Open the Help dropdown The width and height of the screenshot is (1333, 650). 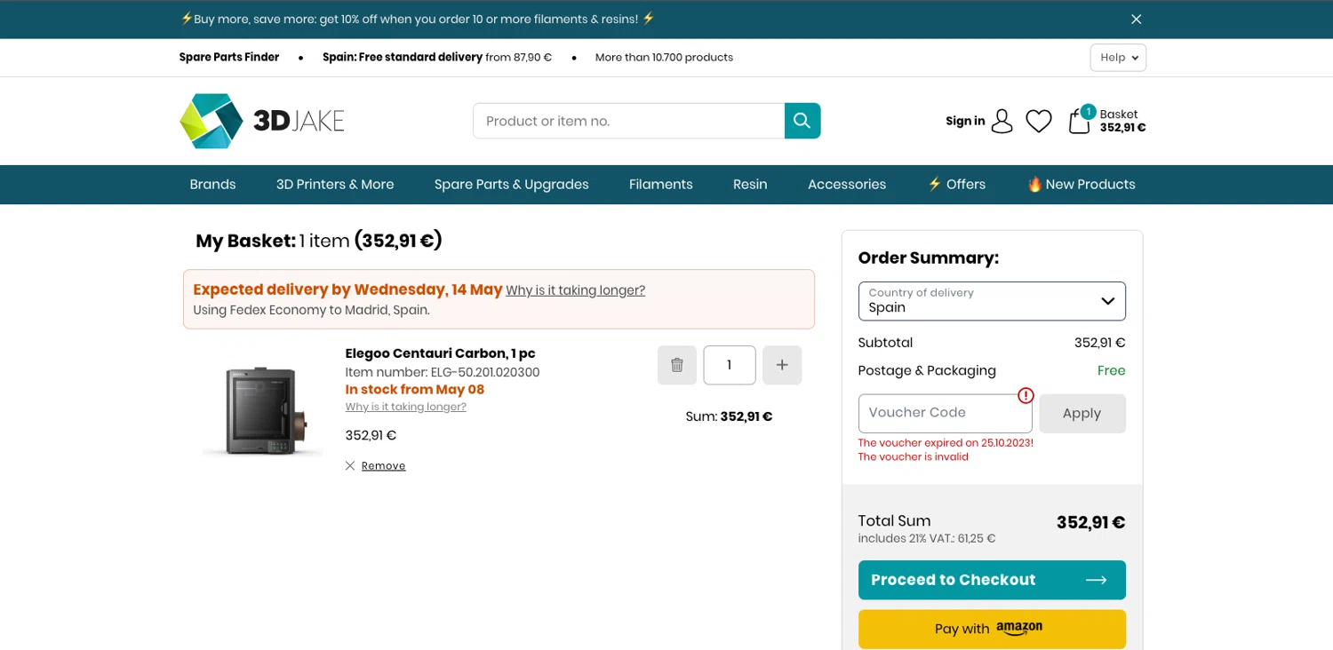pyautogui.click(x=1118, y=57)
